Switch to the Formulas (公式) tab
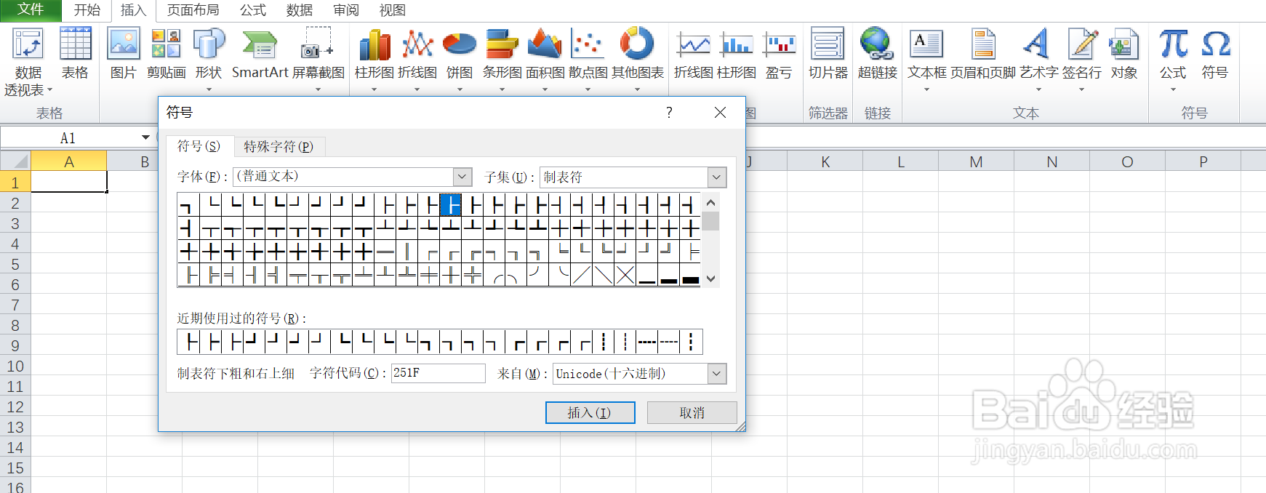The width and height of the screenshot is (1266, 493). [253, 10]
